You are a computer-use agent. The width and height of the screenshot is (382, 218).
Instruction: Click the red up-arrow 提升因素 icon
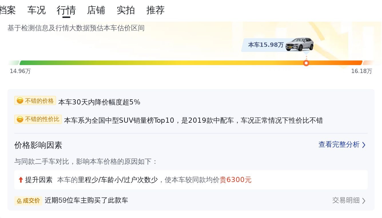point(21,180)
